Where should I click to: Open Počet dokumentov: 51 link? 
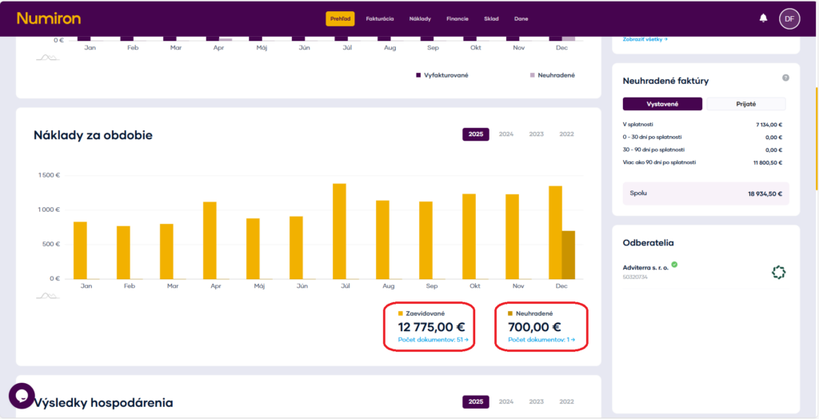pyautogui.click(x=433, y=341)
